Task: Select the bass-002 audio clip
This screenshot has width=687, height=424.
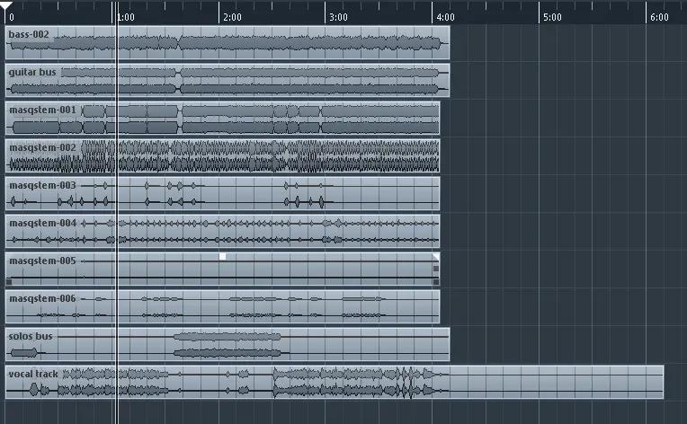Action: [x=228, y=42]
